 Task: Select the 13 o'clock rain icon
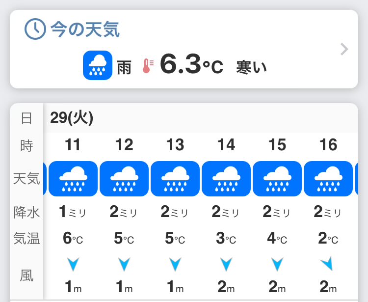[x=175, y=179]
